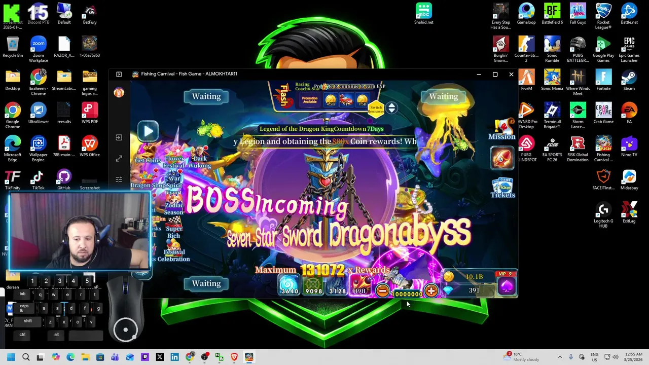Open LinkedIn from the taskbar
This screenshot has width=649, height=365.
tap(174, 357)
